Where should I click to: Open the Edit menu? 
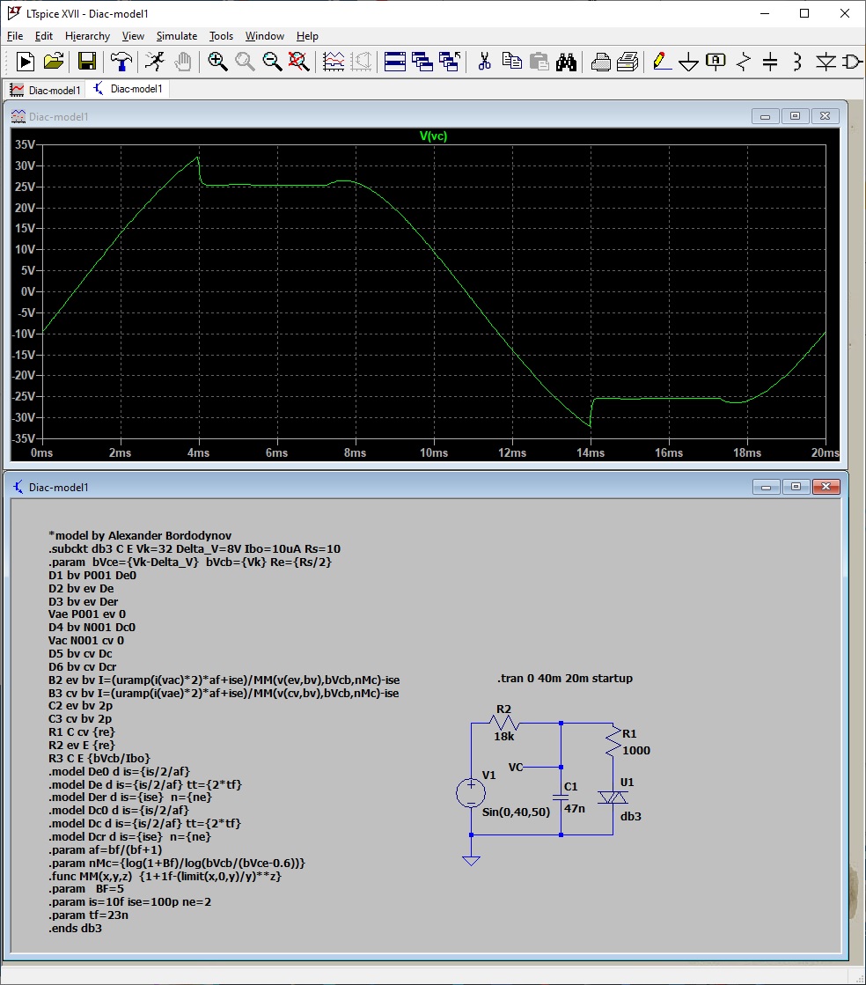(44, 36)
